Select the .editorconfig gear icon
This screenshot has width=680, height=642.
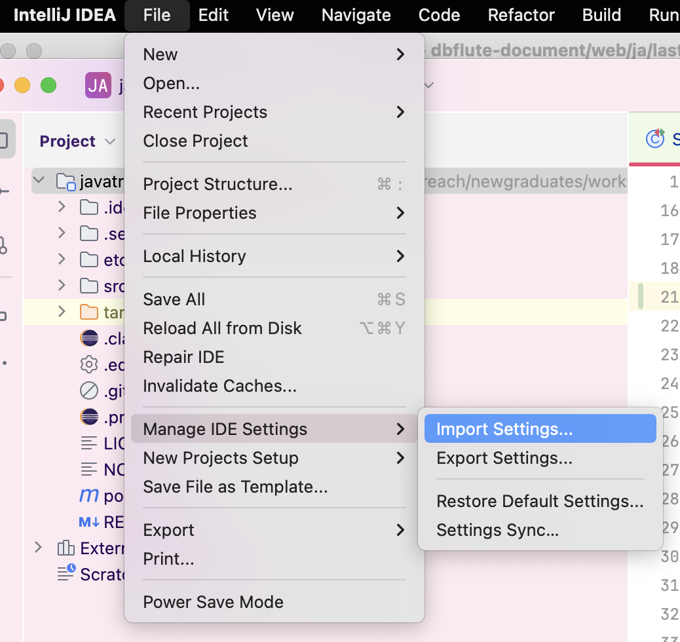tap(89, 364)
